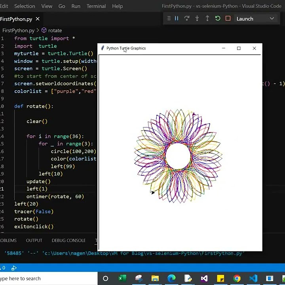Click the Step Out debug icon
Viewport: 285px width, 285px height.
coord(207,18)
